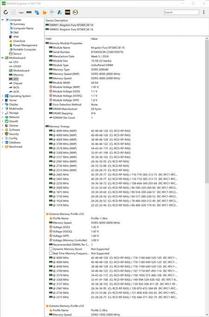Image resolution: width=209 pixels, height=317 pixels.
Task: Toggle Dynamic Memory Boost checkbox
Action: 51,249
